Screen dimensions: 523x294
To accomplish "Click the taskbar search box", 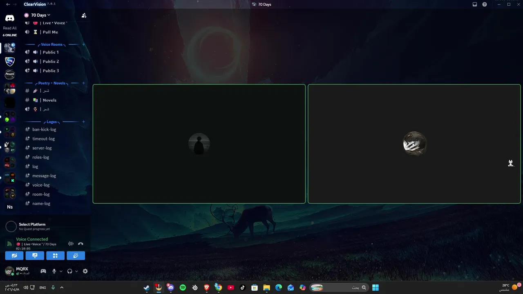I will [x=339, y=287].
